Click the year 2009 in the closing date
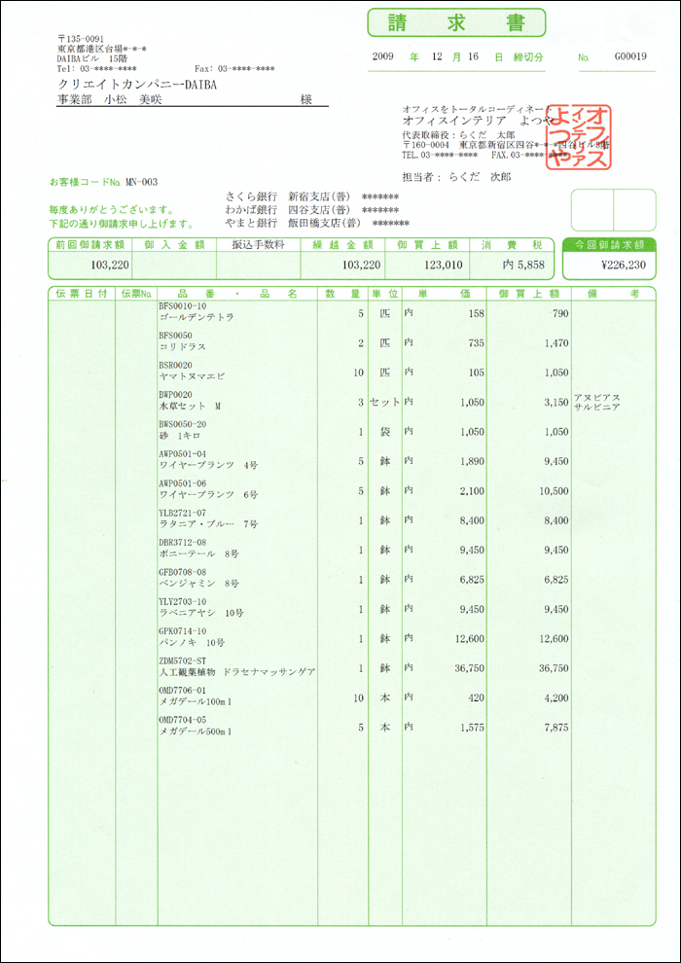This screenshot has width=681, height=963. [x=382, y=56]
